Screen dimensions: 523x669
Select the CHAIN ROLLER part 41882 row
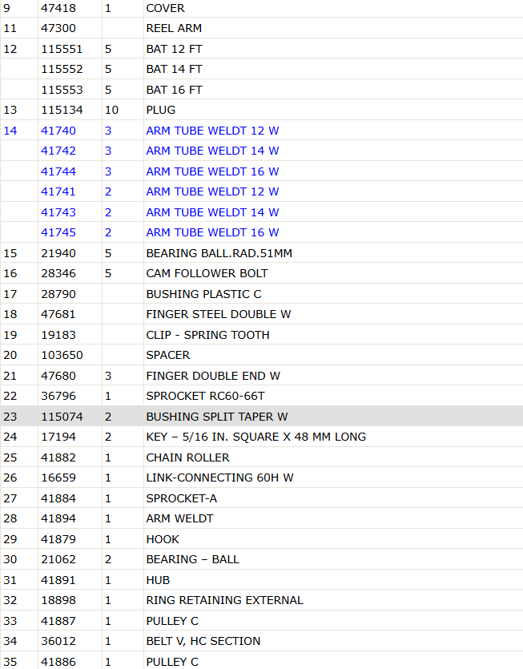coord(261,457)
